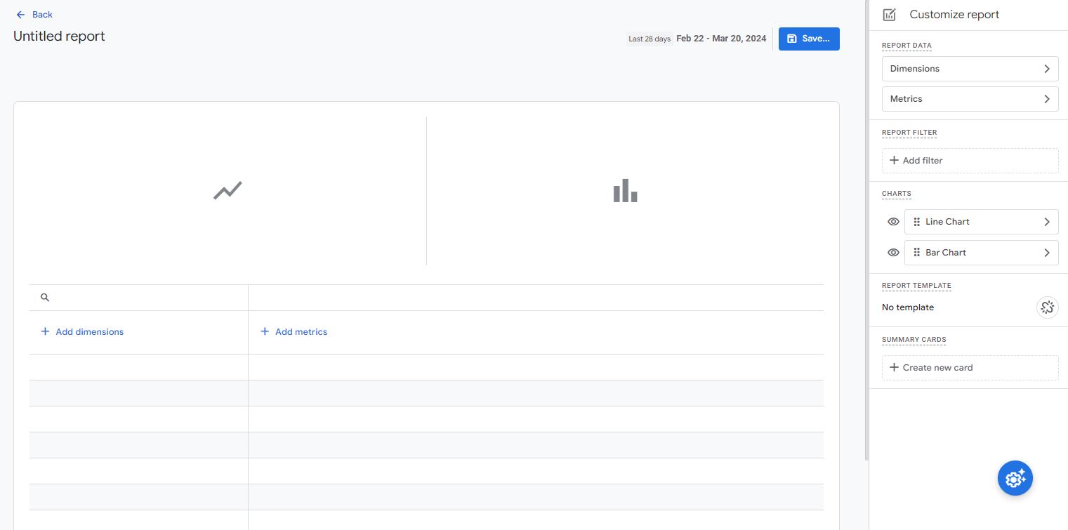1068x530 pixels.
Task: Click the sparkle icon next to No template
Action: (1047, 307)
